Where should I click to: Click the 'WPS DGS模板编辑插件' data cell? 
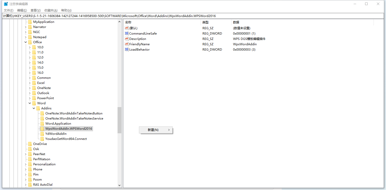(x=249, y=39)
